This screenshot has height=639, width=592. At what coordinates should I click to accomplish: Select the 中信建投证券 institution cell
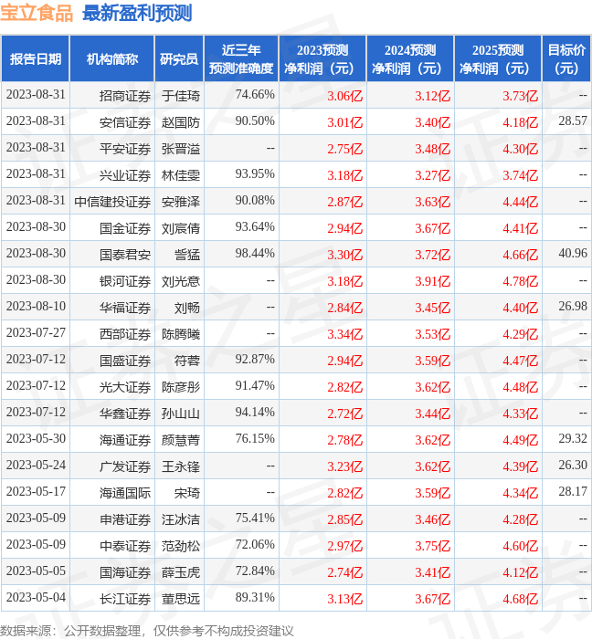coord(112,202)
